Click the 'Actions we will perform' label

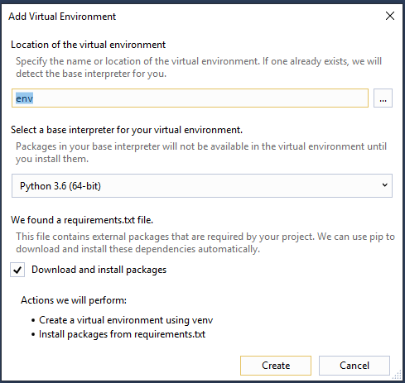tap(74, 300)
